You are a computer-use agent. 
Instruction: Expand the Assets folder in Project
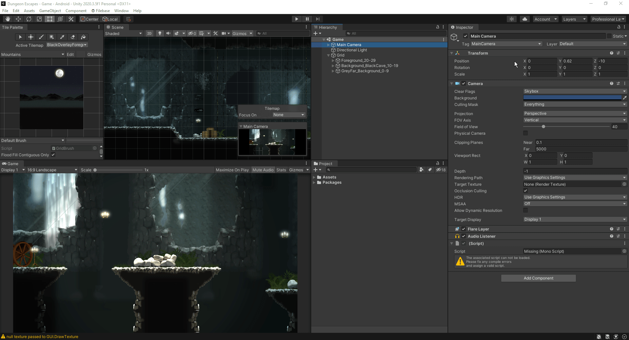pyautogui.click(x=314, y=177)
